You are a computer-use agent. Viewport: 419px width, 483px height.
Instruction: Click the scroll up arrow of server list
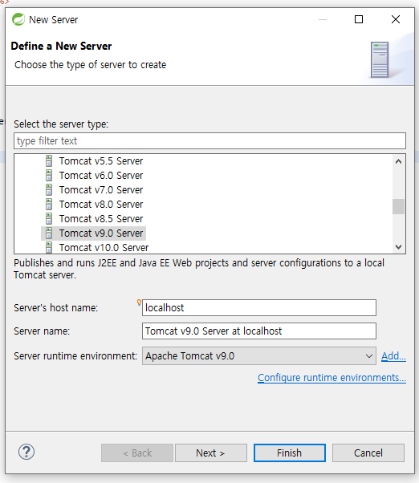pos(398,161)
